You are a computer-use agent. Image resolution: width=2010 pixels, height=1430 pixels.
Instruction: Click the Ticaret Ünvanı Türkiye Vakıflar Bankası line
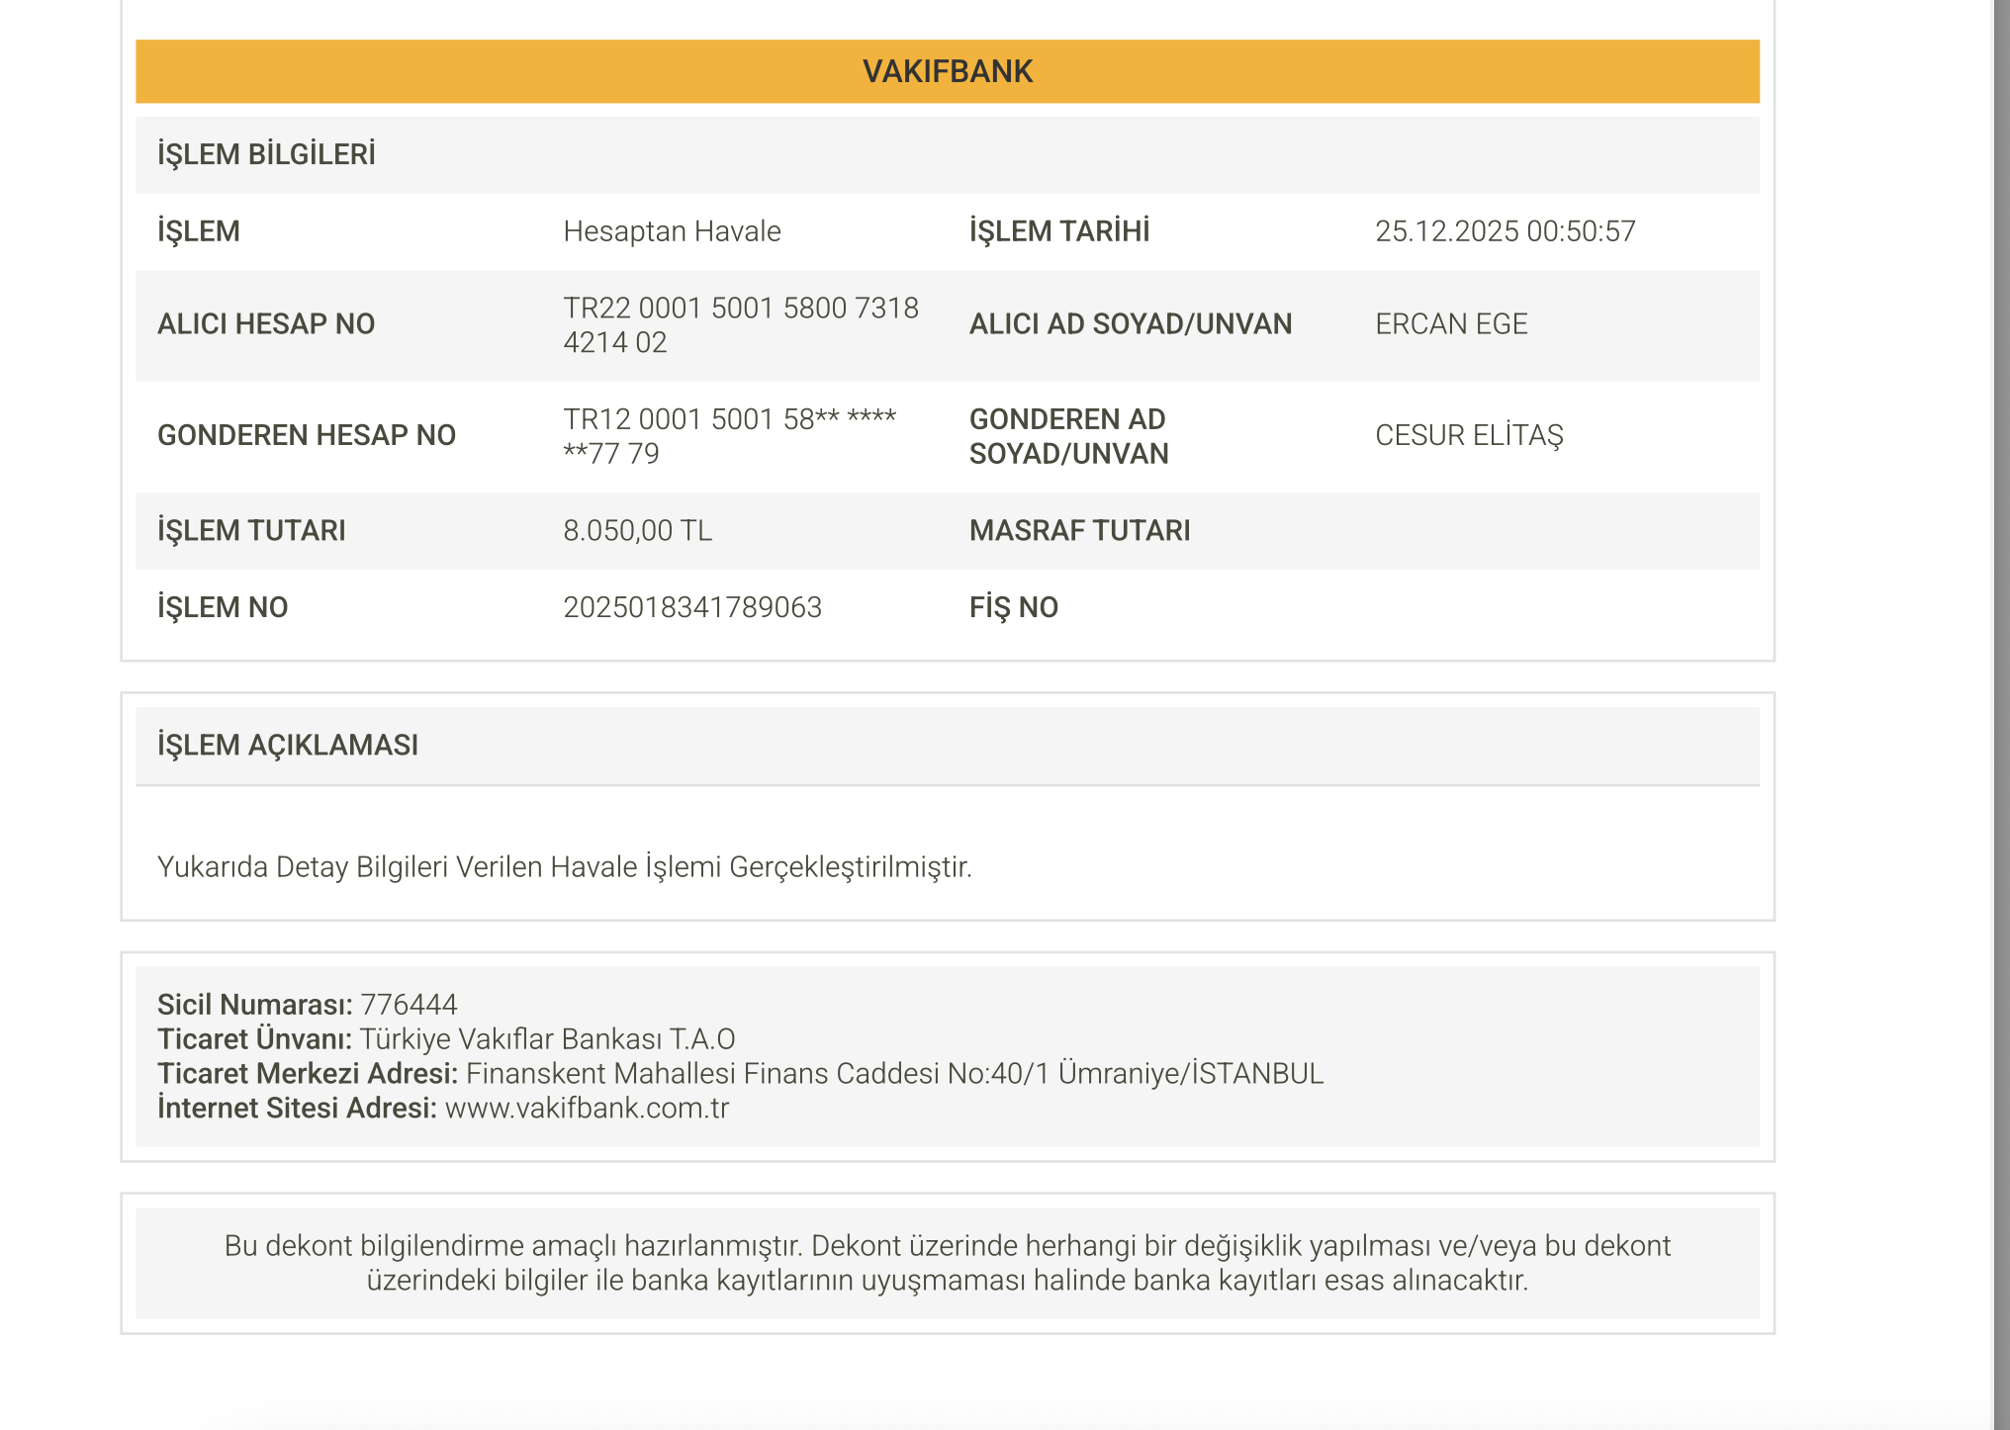point(446,1039)
